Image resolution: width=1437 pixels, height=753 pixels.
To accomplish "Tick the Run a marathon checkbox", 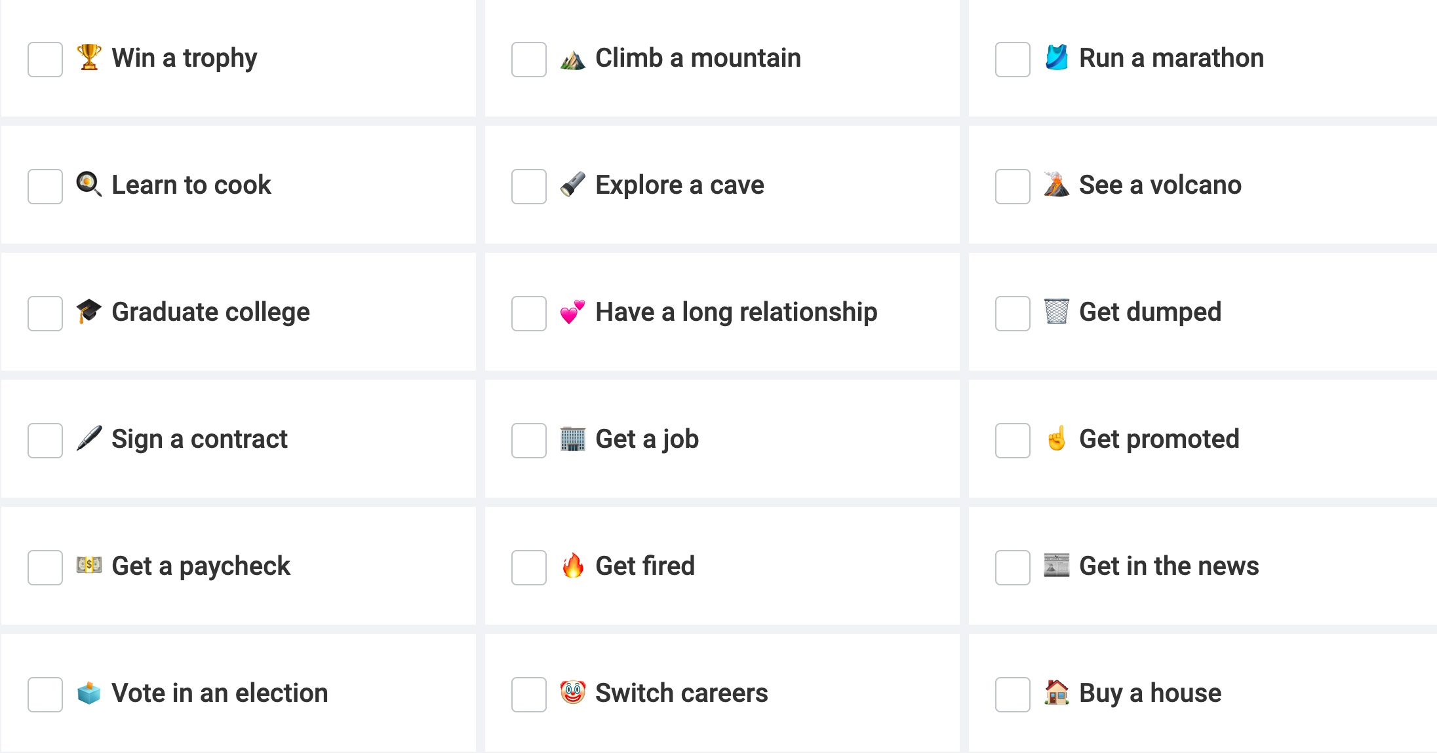I will tap(1013, 60).
